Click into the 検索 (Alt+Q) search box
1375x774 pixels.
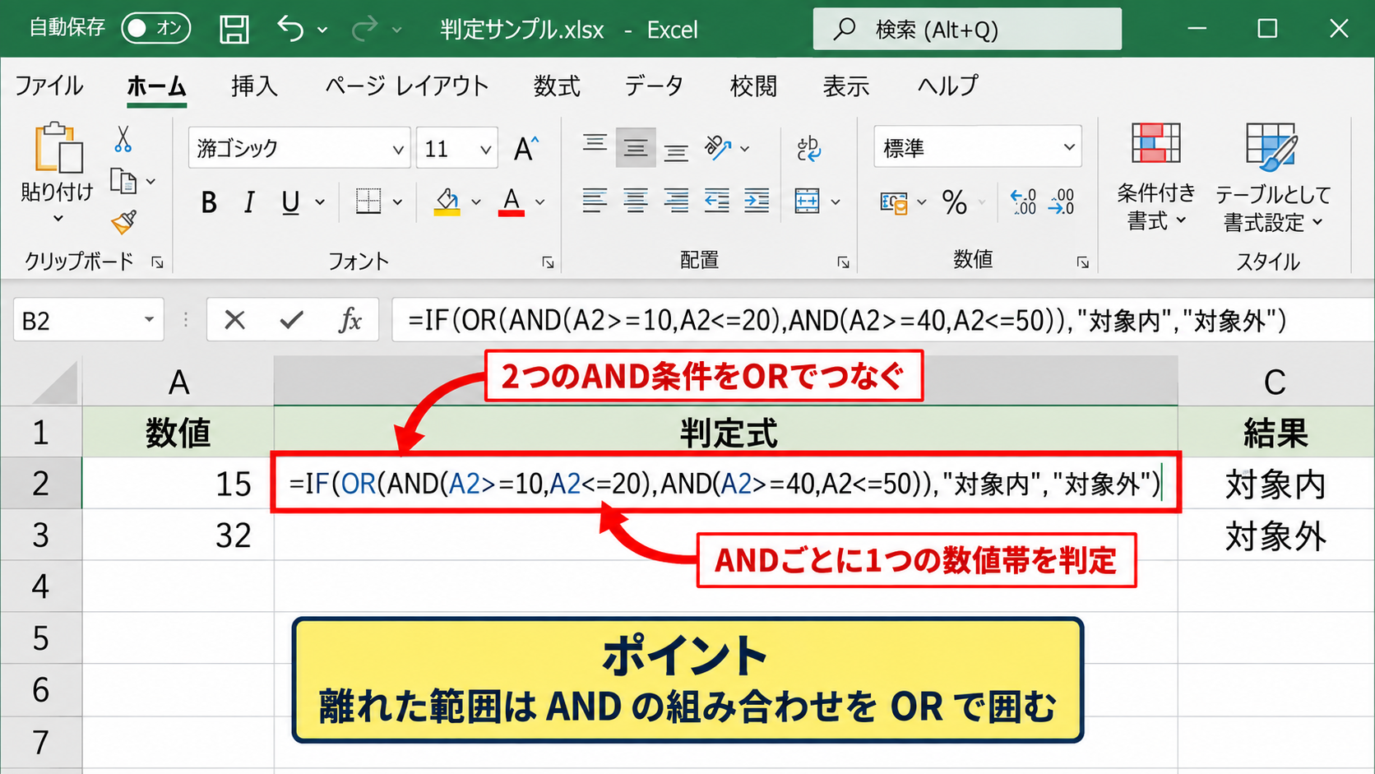[967, 30]
